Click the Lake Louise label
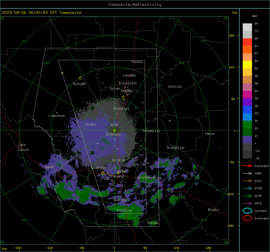 [x=23, y=147]
